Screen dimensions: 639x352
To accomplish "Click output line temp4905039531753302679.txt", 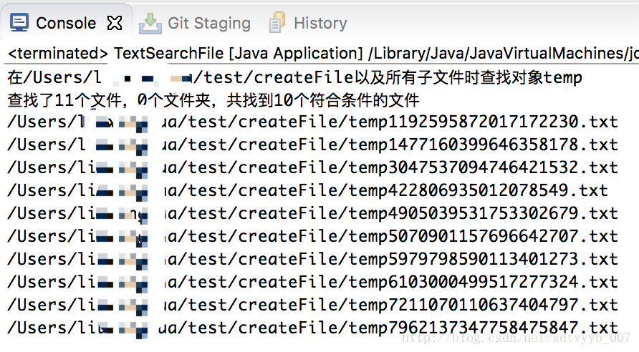I will (x=312, y=212).
